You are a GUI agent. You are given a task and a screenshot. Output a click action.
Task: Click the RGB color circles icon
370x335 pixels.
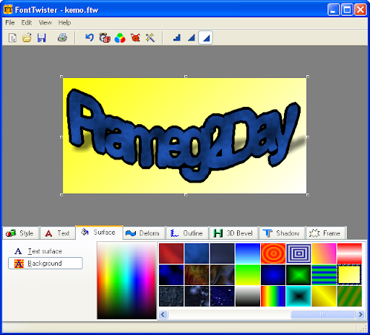pyautogui.click(x=120, y=38)
